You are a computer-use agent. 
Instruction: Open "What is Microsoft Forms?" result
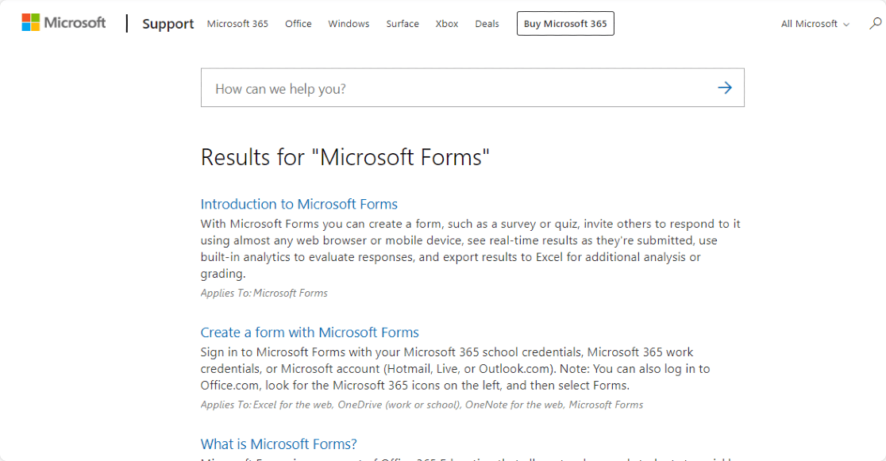(279, 444)
